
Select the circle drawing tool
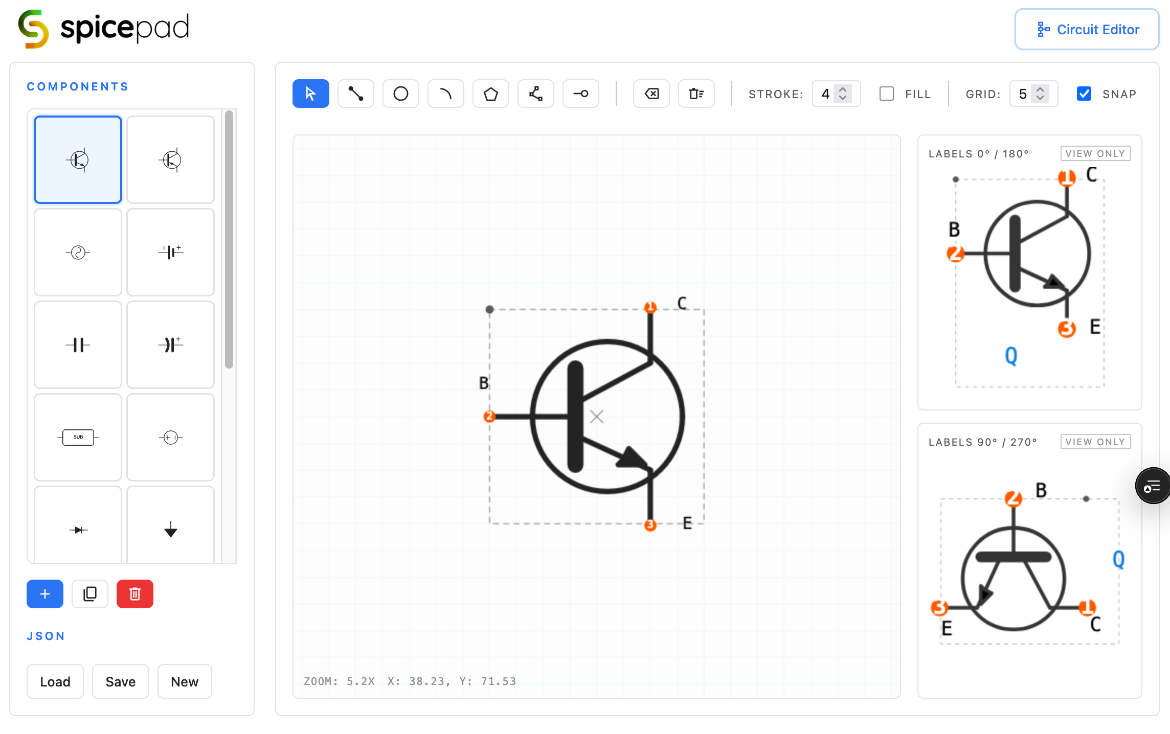click(400, 94)
